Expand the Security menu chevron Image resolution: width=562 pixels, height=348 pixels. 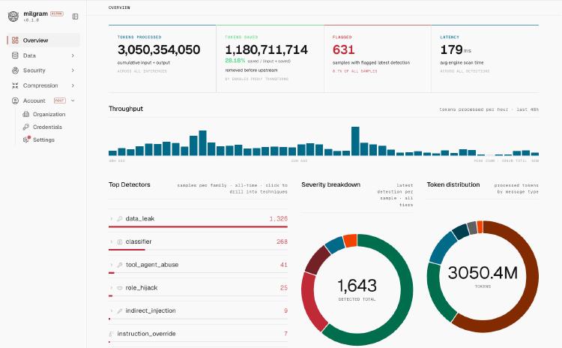(x=73, y=70)
